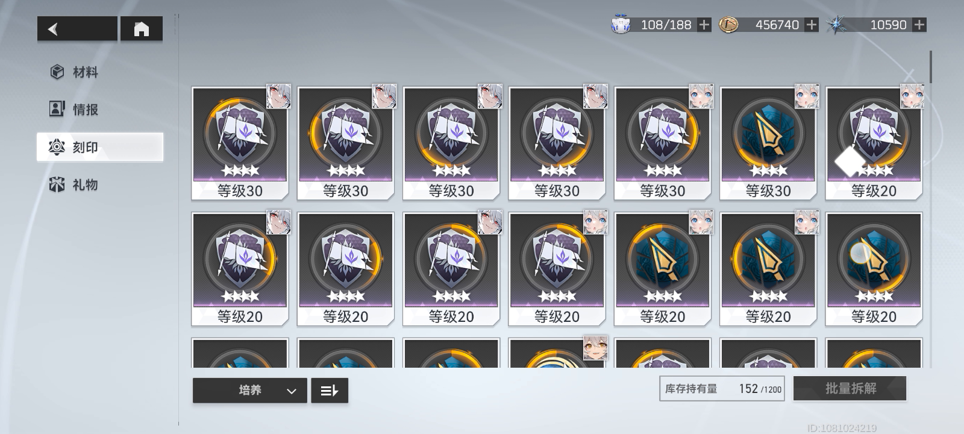This screenshot has width=964, height=434.
Task: Click the 批量拆解 batch dismantle button
Action: pos(850,389)
